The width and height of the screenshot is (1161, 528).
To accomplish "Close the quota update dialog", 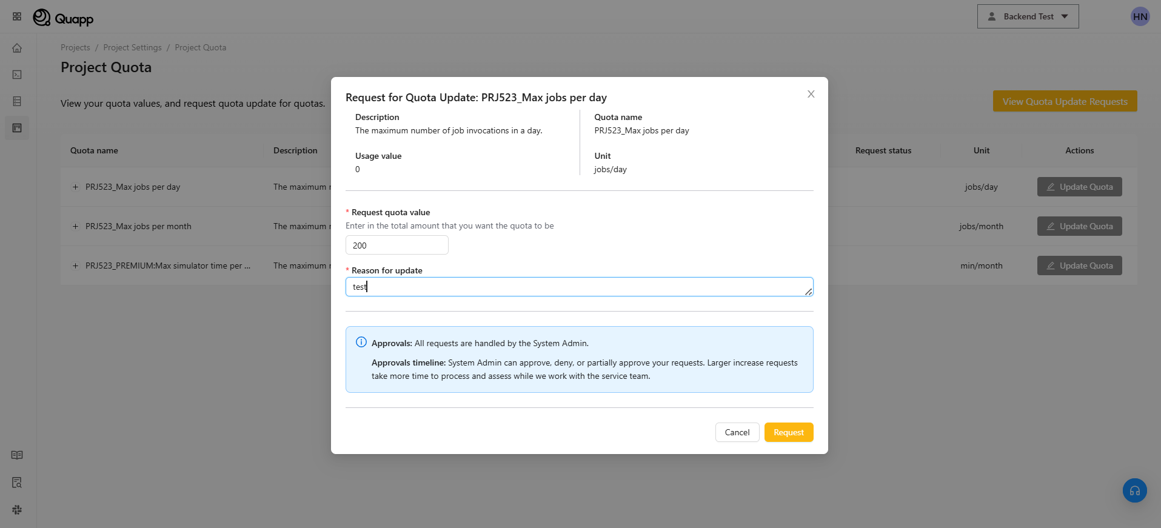I will click(811, 94).
